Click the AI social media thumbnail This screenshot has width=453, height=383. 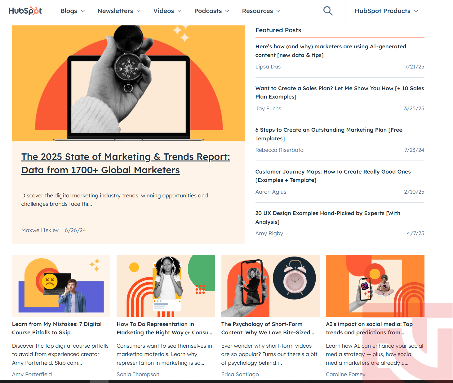point(375,286)
